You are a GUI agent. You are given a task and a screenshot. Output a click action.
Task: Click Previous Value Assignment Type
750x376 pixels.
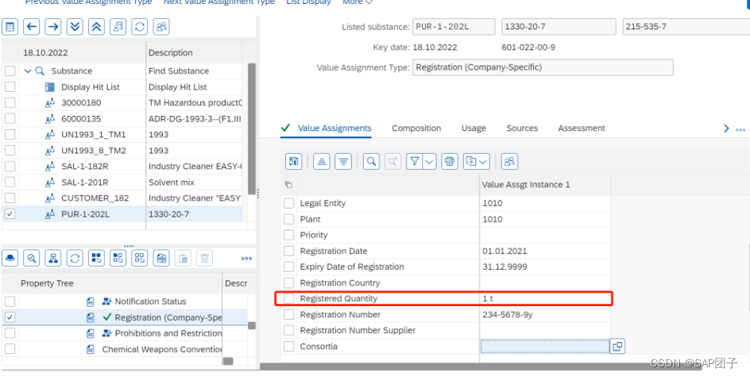88,2
